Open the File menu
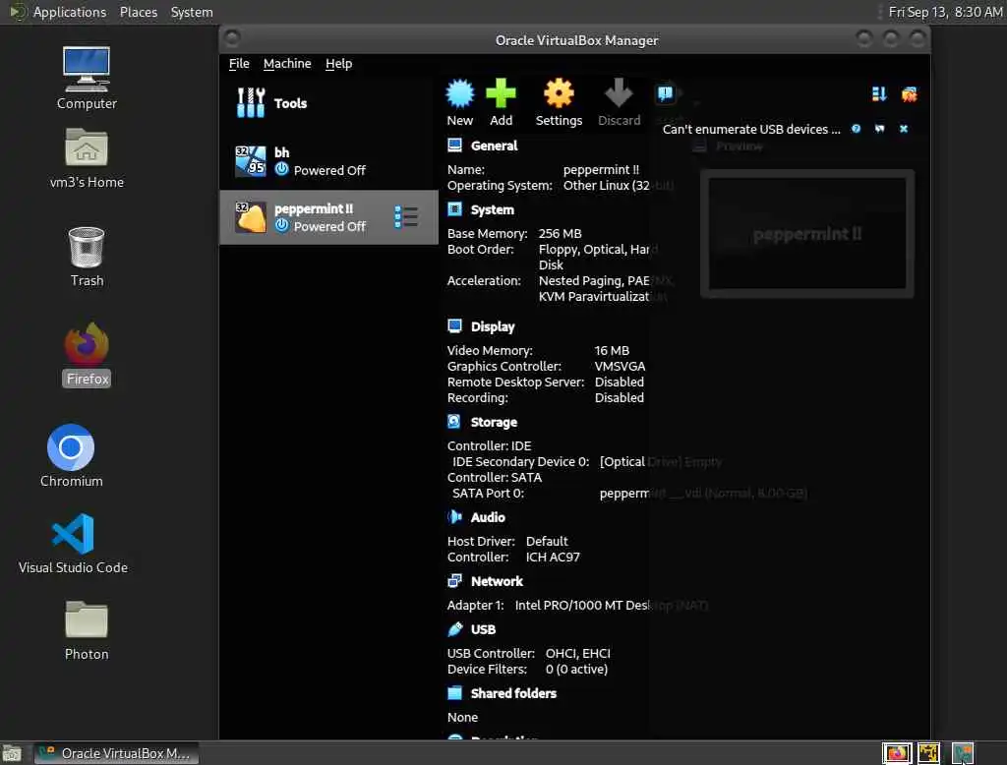The height and width of the screenshot is (765, 1007). click(239, 64)
